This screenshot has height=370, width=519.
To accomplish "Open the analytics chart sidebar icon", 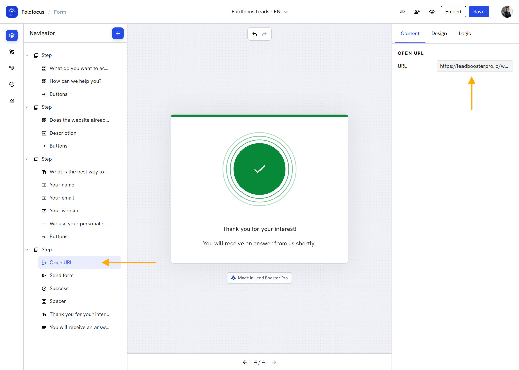I will point(12,101).
